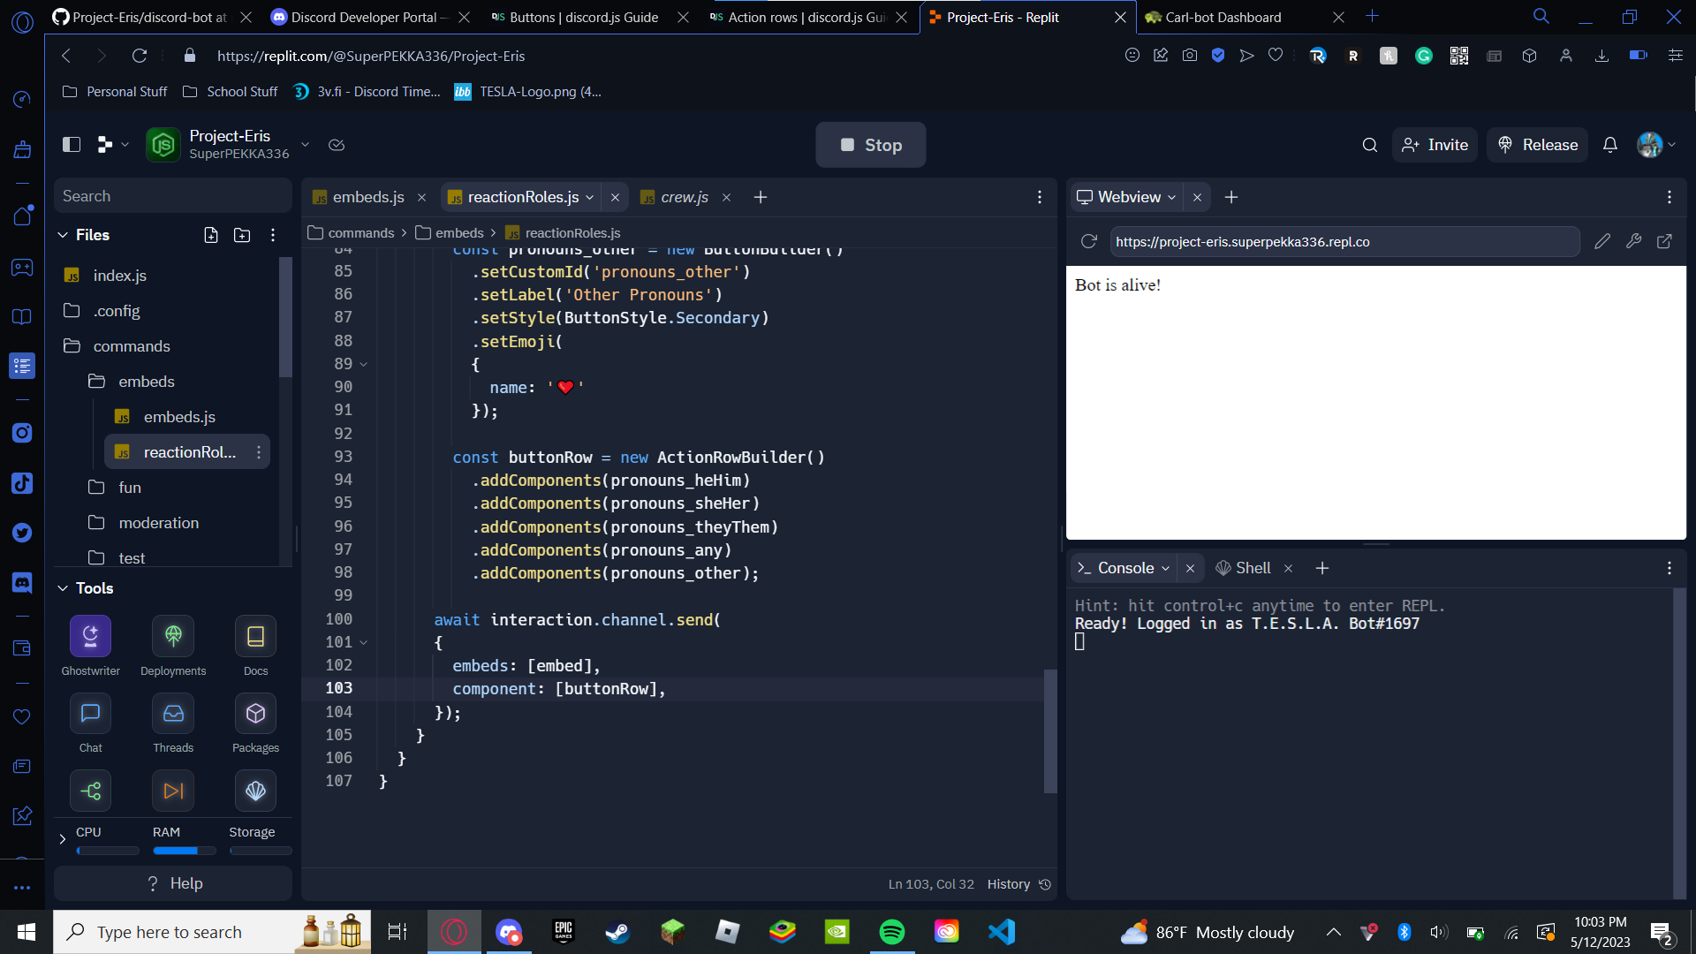Toggle the left sidebar panel
Image resolution: width=1696 pixels, height=954 pixels.
tap(72, 145)
